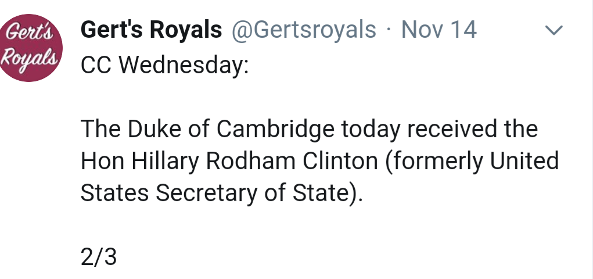Click the "CC Wednesday:" line
This screenshot has width=593, height=279.
(164, 66)
